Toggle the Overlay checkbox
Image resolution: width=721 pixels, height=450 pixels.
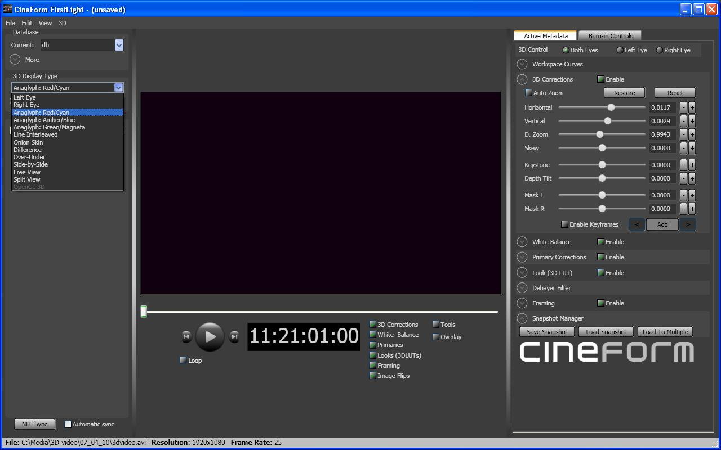point(435,337)
